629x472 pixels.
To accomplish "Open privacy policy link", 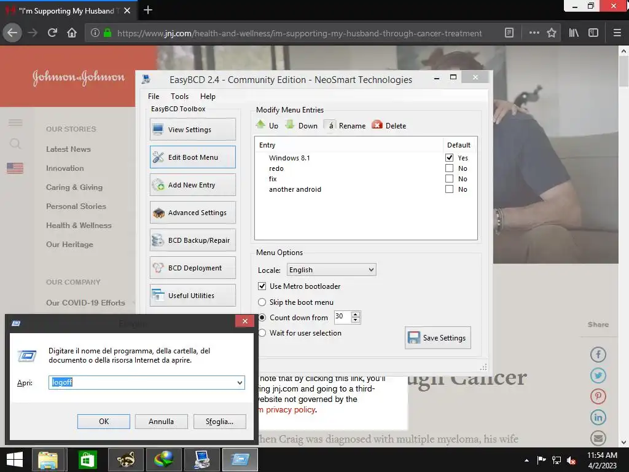I will coord(291,409).
